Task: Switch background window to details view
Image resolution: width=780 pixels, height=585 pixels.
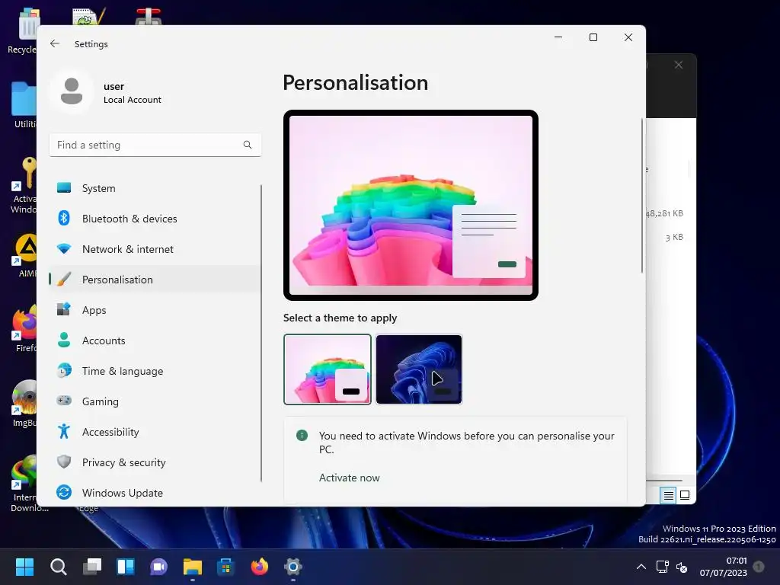Action: (668, 495)
